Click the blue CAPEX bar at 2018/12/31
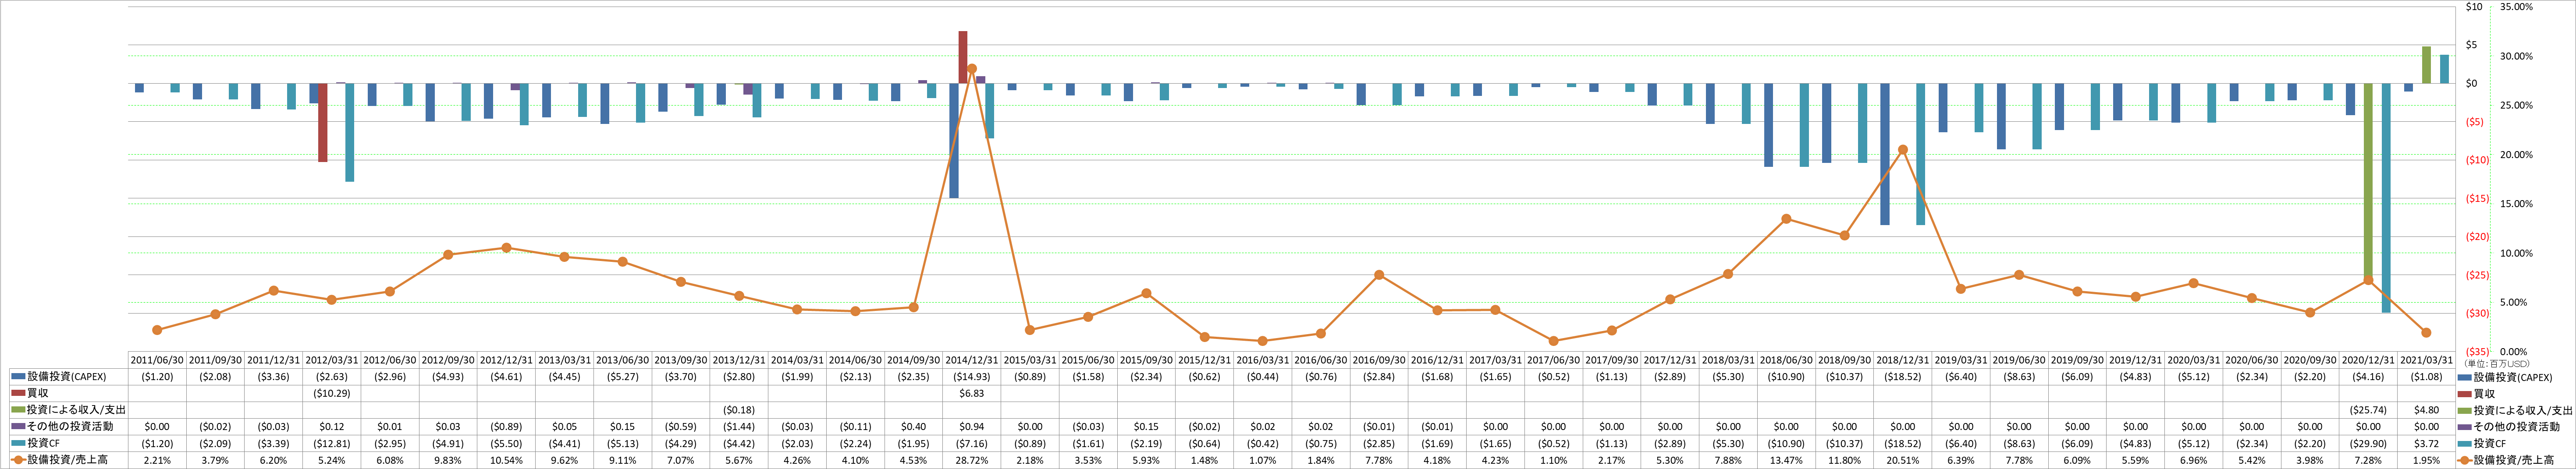 [1885, 154]
